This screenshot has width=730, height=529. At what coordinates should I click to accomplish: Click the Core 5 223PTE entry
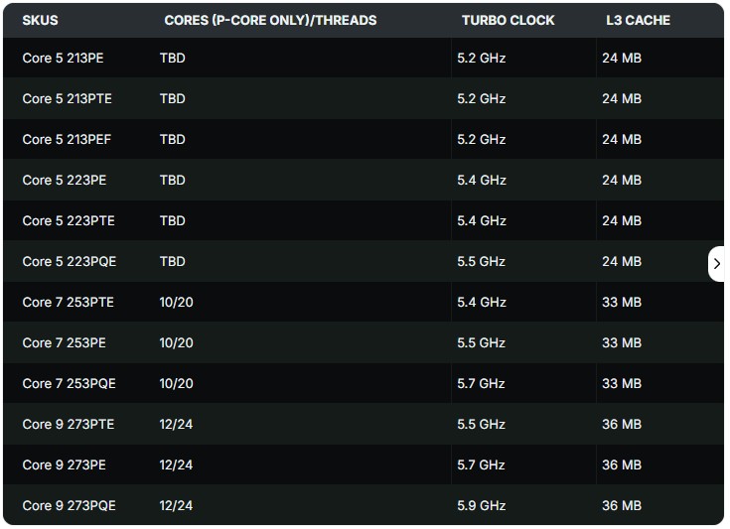tap(68, 221)
